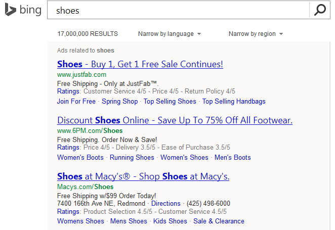Open Sale & Clearance sitelink
The image size is (335, 230).
click(219, 221)
